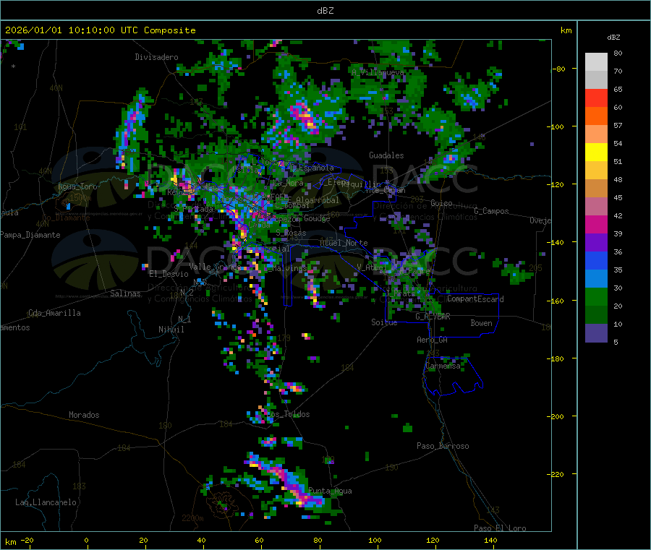Click the Goudge location label
The height and width of the screenshot is (550, 651).
[x=317, y=218]
